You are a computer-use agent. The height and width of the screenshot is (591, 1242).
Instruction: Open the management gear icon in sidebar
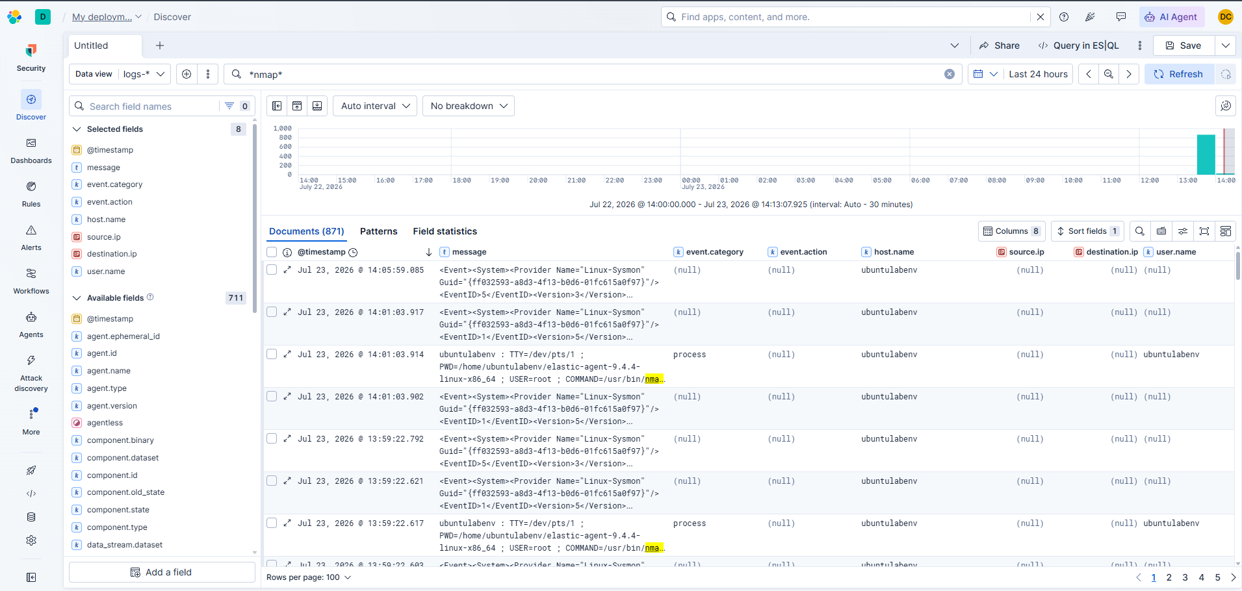point(31,540)
